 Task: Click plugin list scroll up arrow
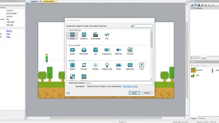pos(151,30)
